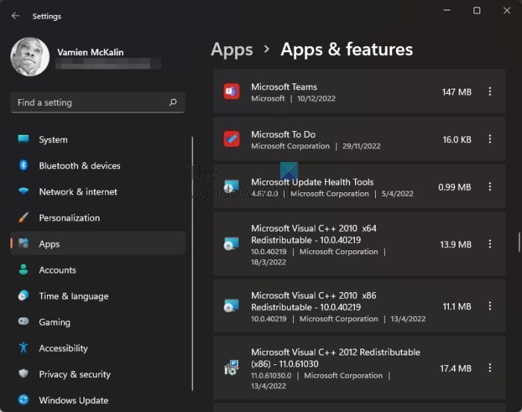Open more options for Microsoft To Do
522x412 pixels.
coord(490,139)
